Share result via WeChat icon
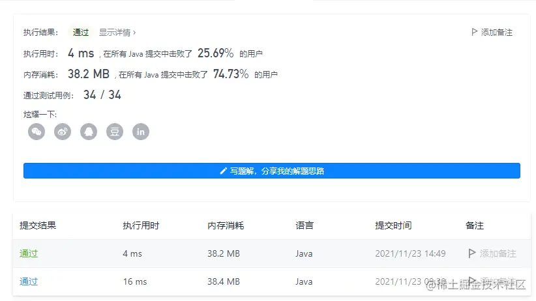The height and width of the screenshot is (301, 536). point(37,132)
